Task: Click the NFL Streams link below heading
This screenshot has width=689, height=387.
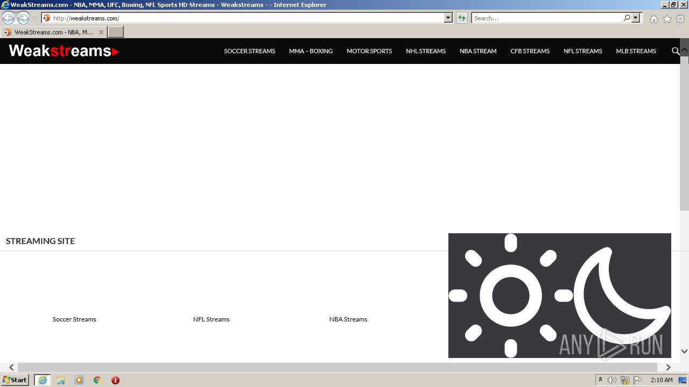Action: [211, 319]
